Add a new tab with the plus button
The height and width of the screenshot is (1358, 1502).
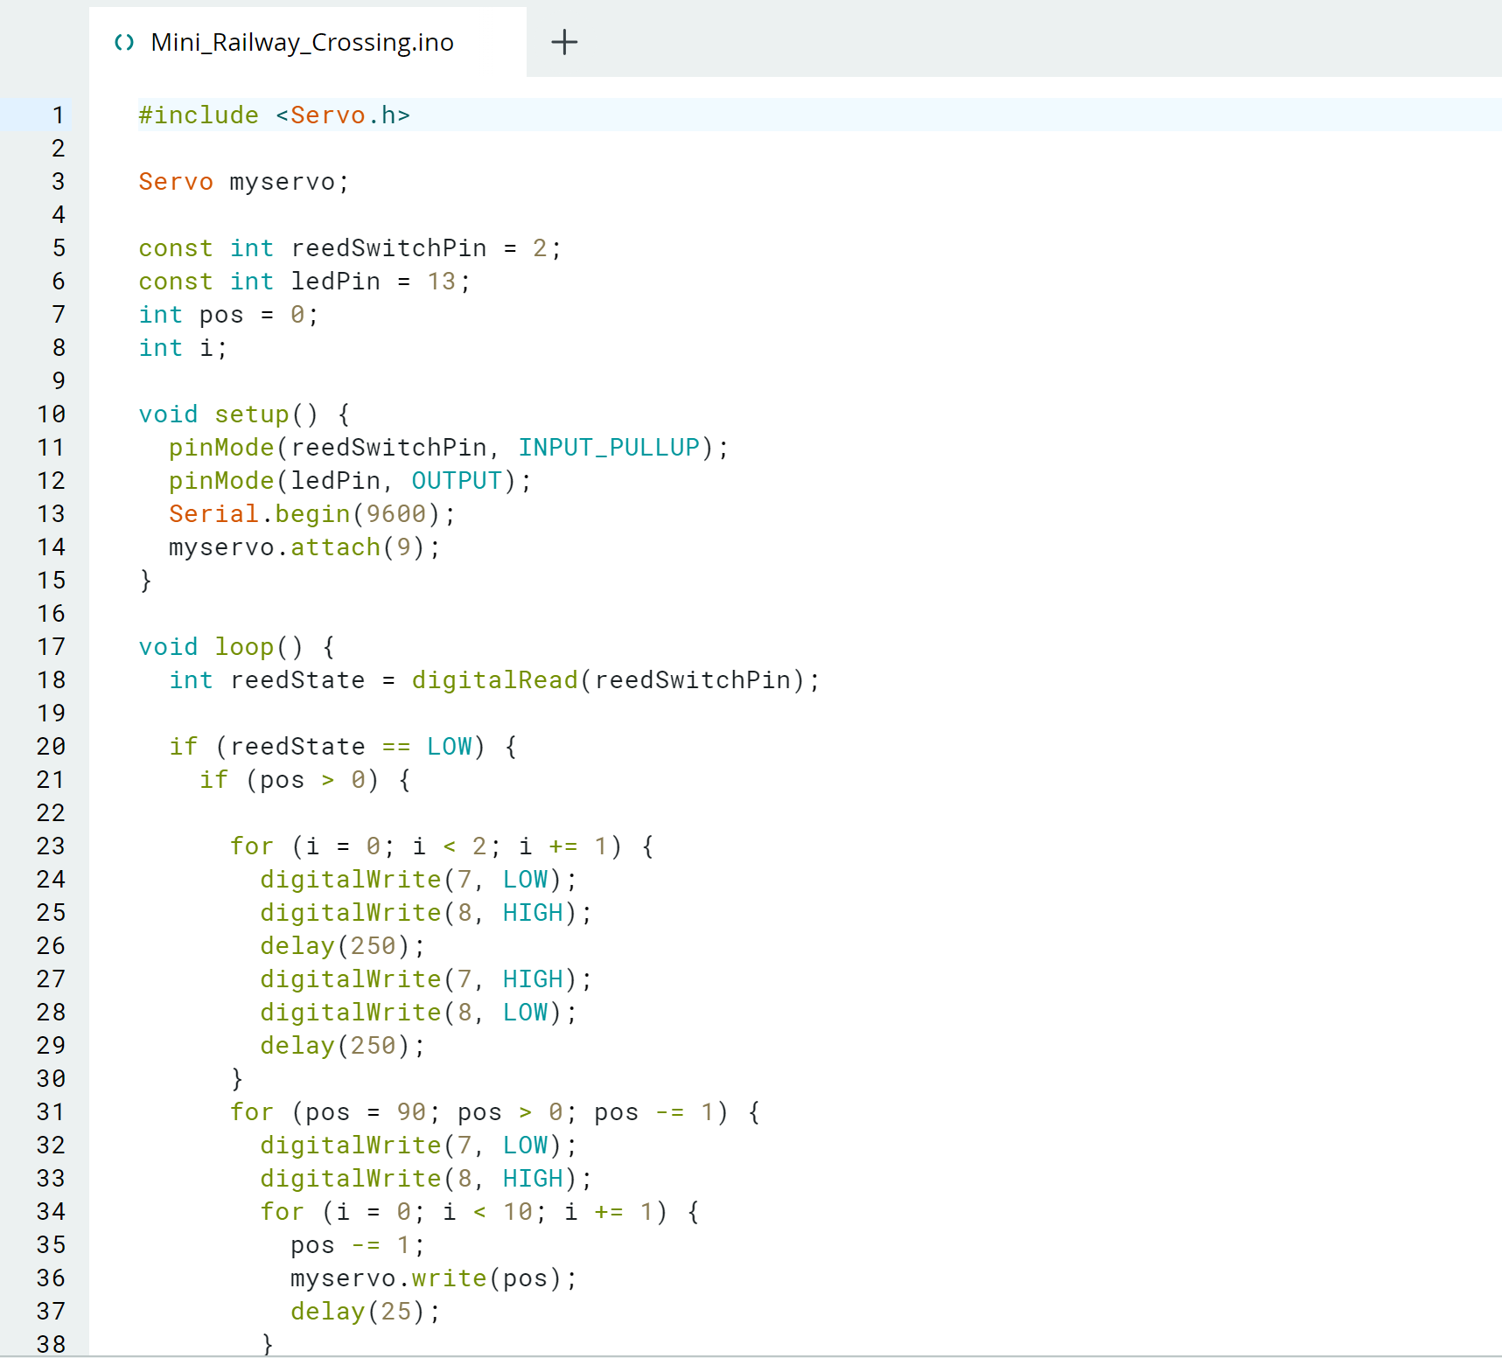point(564,42)
